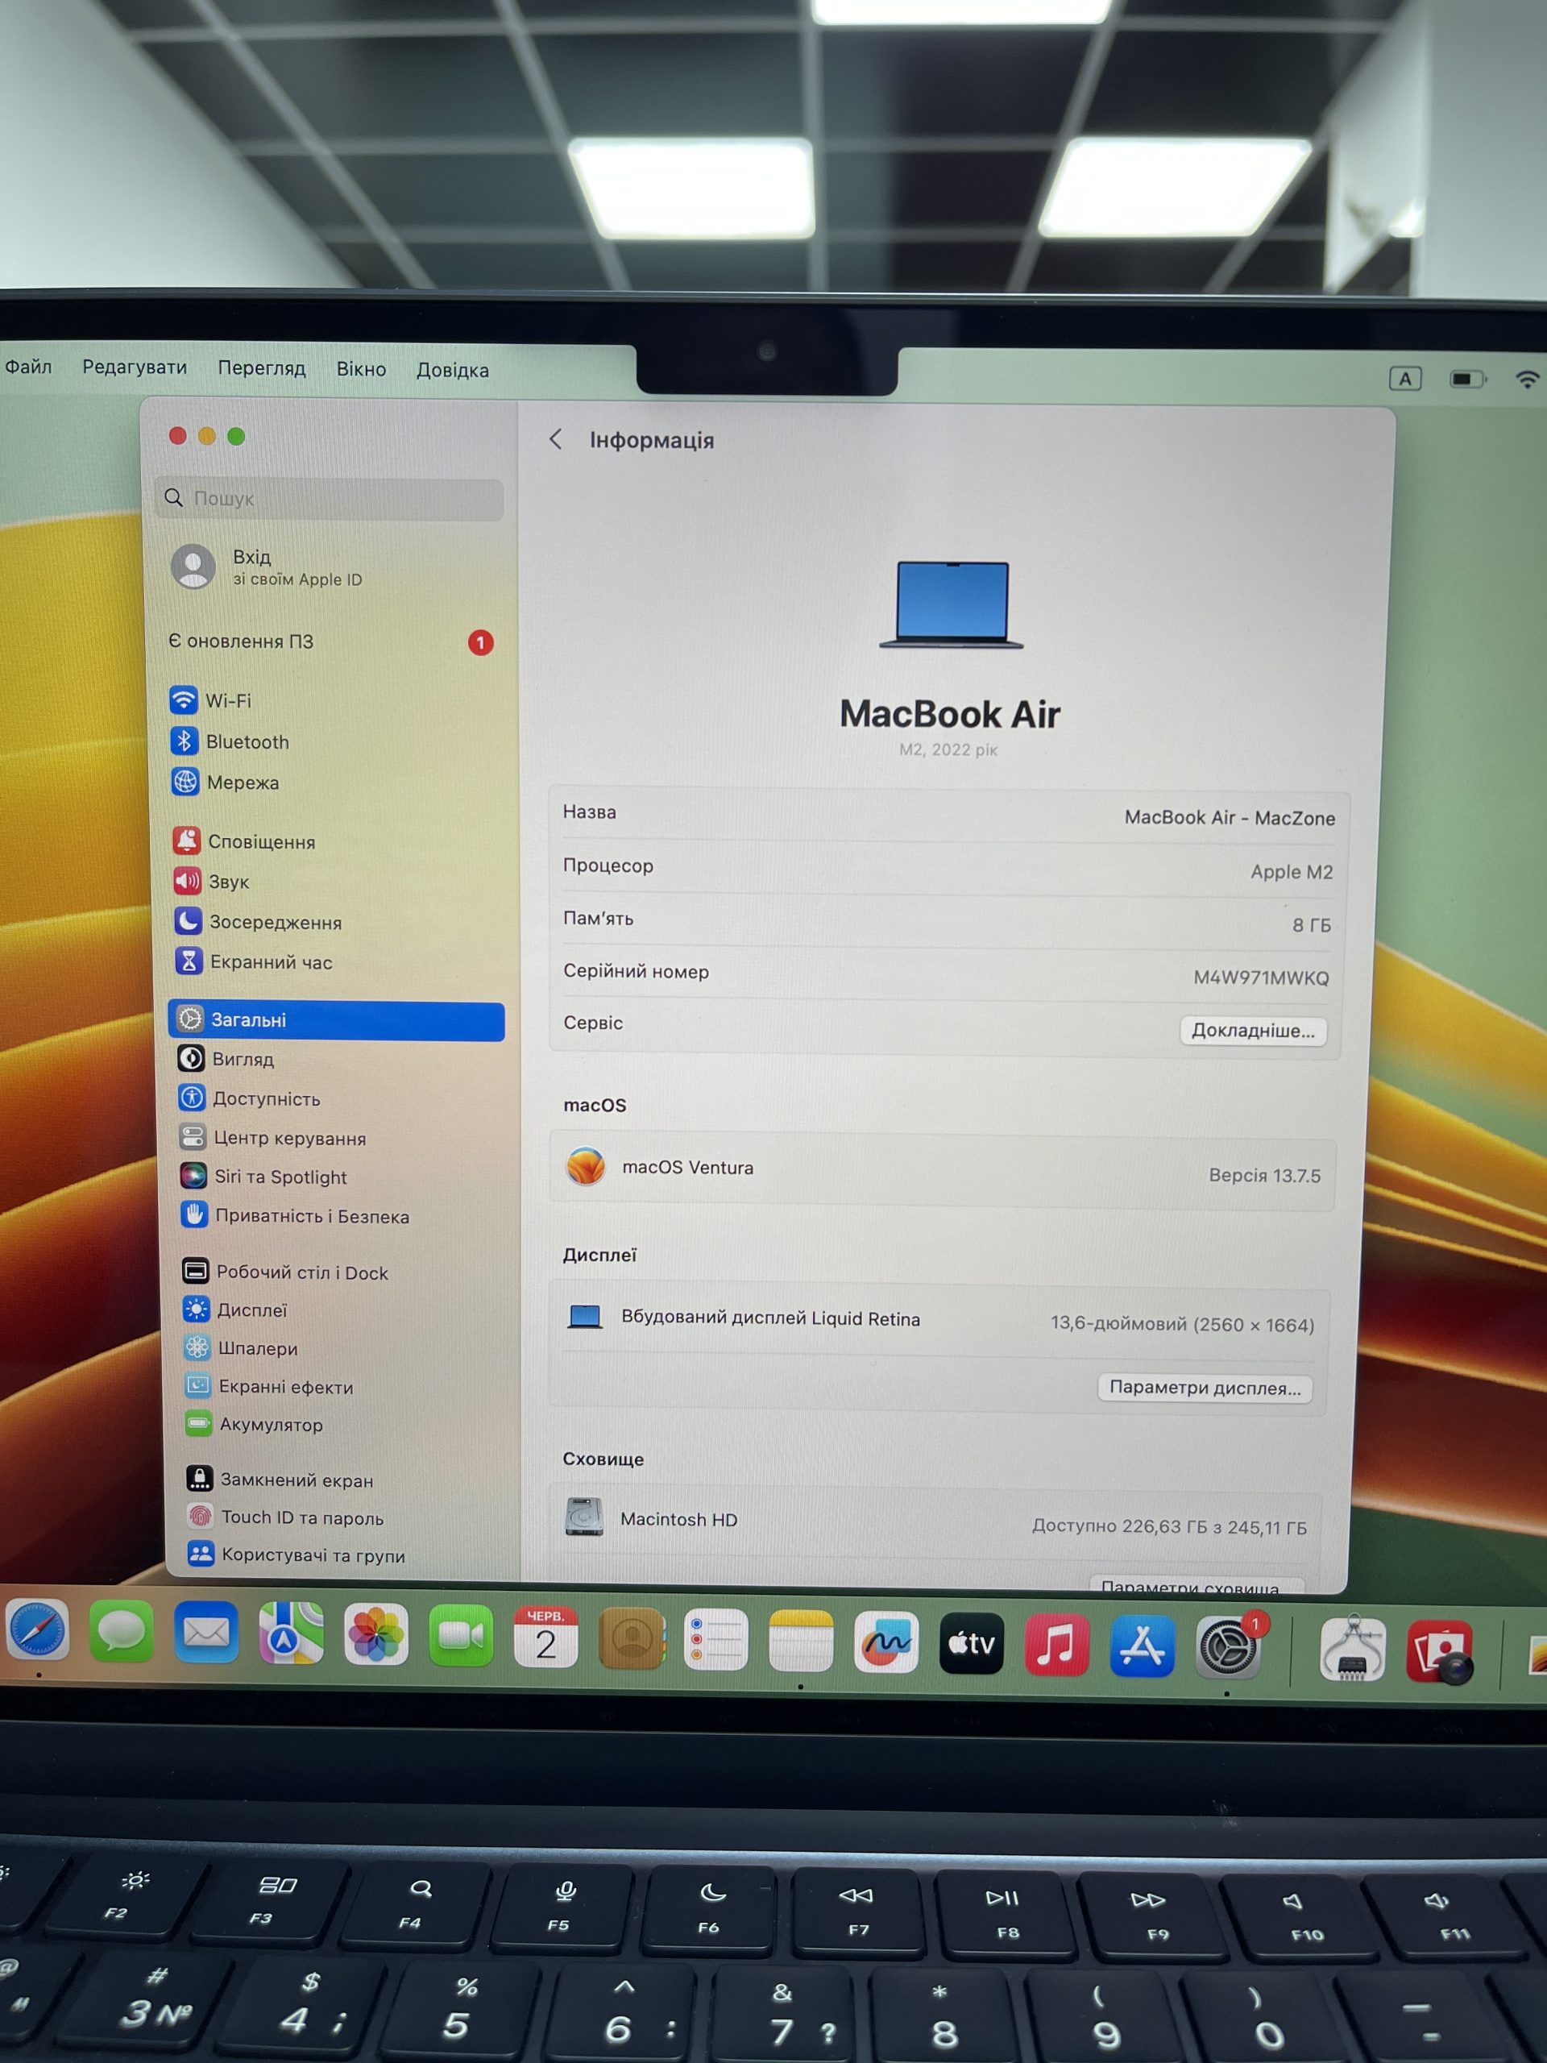This screenshot has height=2063, width=1547.
Task: Open Шпалери wallpaper settings
Action: (x=242, y=1347)
